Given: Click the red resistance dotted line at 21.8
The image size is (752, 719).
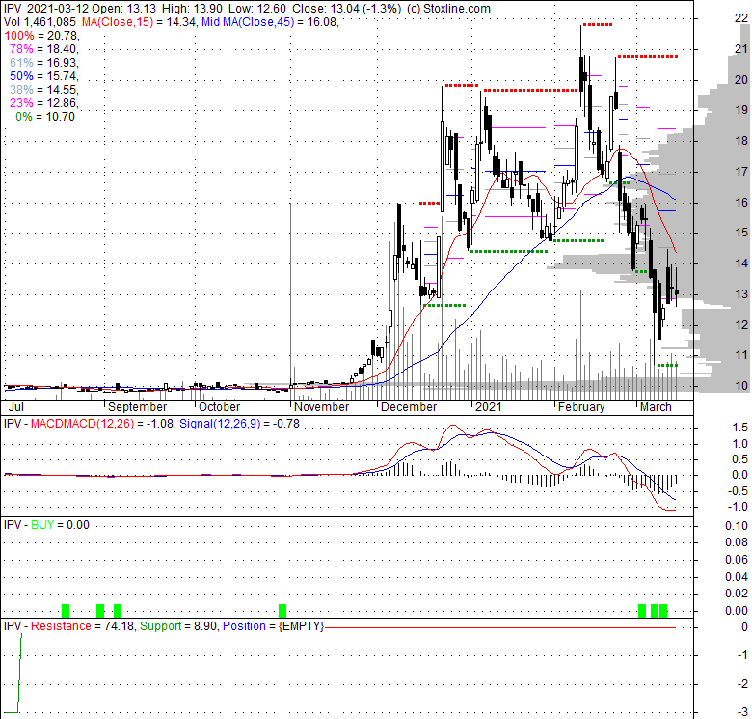Looking at the screenshot, I should (597, 24).
